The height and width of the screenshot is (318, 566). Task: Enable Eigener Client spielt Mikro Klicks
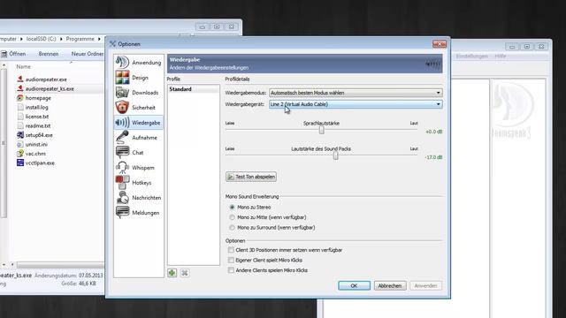pyautogui.click(x=231, y=260)
